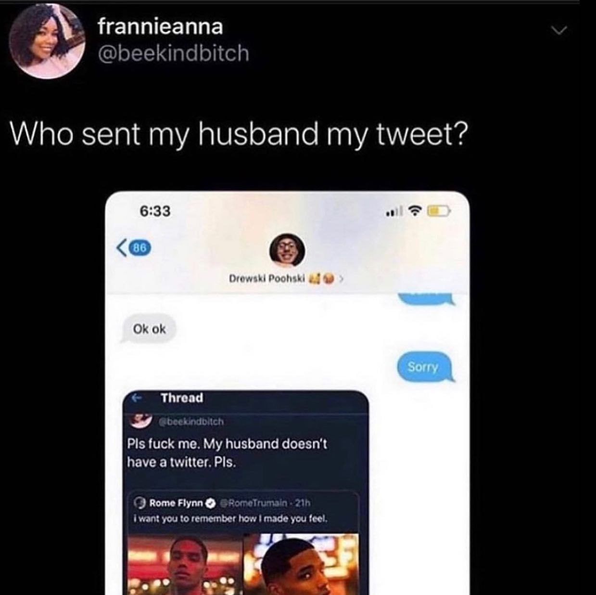Select the blue 'Sorry' message bubble
This screenshot has width=596, height=595.
pyautogui.click(x=424, y=367)
